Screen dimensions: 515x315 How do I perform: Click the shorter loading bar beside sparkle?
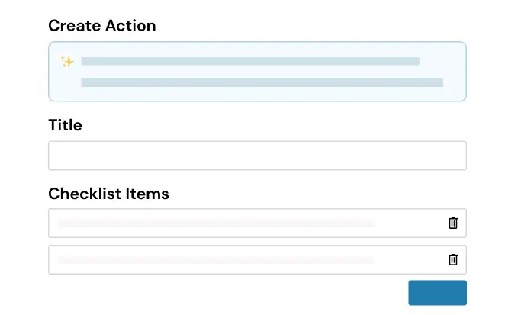coord(250,62)
